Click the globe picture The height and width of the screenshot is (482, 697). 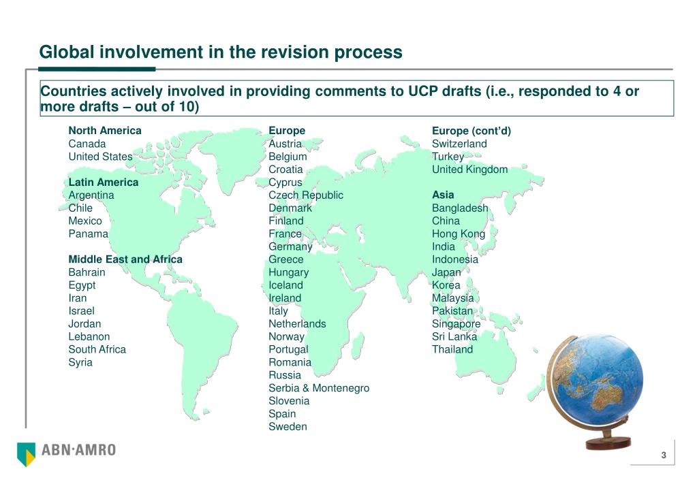594,391
